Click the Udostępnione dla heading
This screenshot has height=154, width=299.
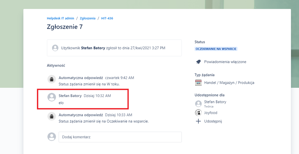click(210, 95)
